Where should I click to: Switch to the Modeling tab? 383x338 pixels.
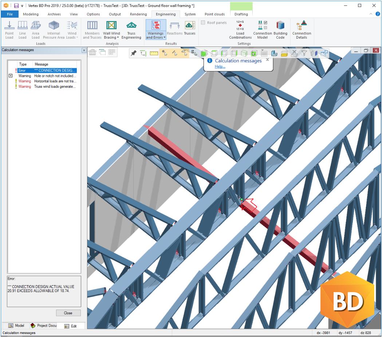31,14
